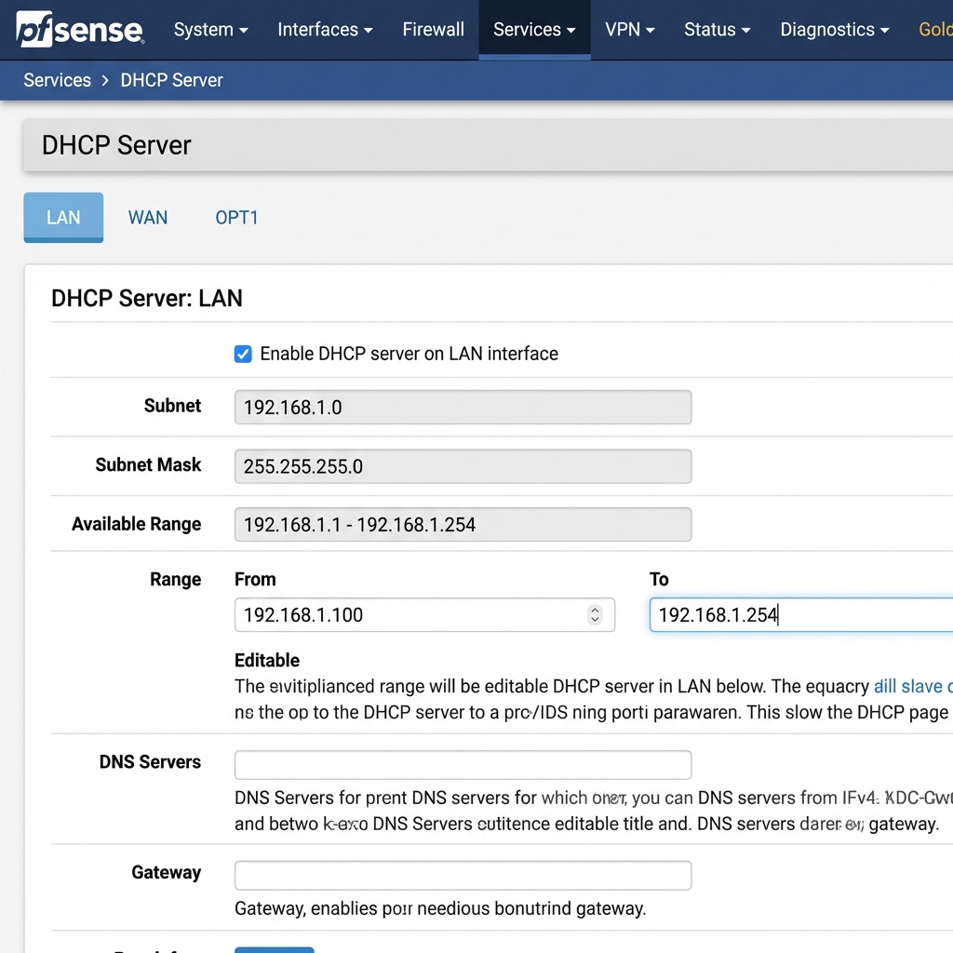The height and width of the screenshot is (953, 953).
Task: Click the Gateway input field
Action: pyautogui.click(x=463, y=876)
